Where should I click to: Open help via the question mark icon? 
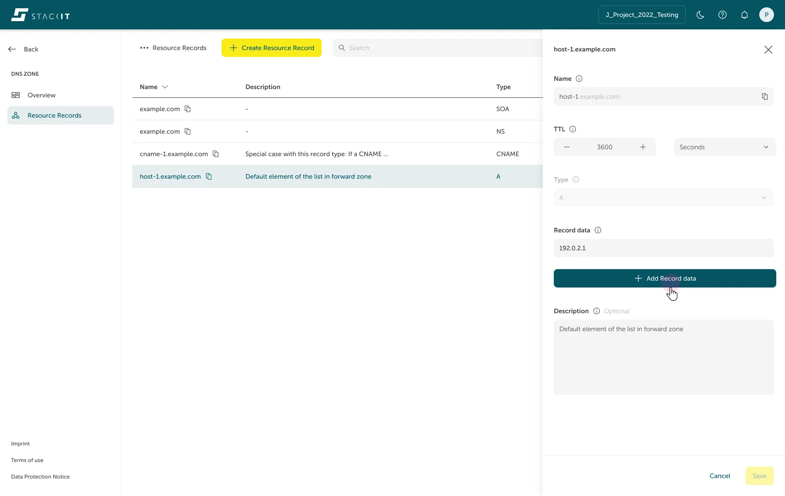pyautogui.click(x=722, y=15)
